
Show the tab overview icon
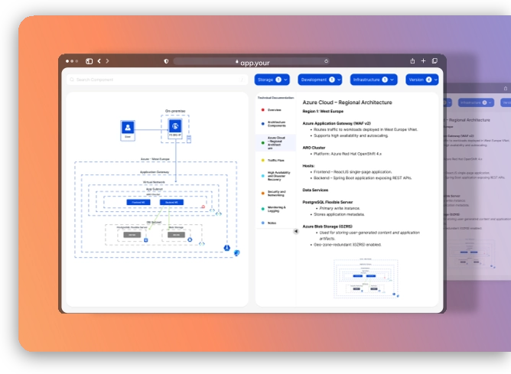pos(435,61)
